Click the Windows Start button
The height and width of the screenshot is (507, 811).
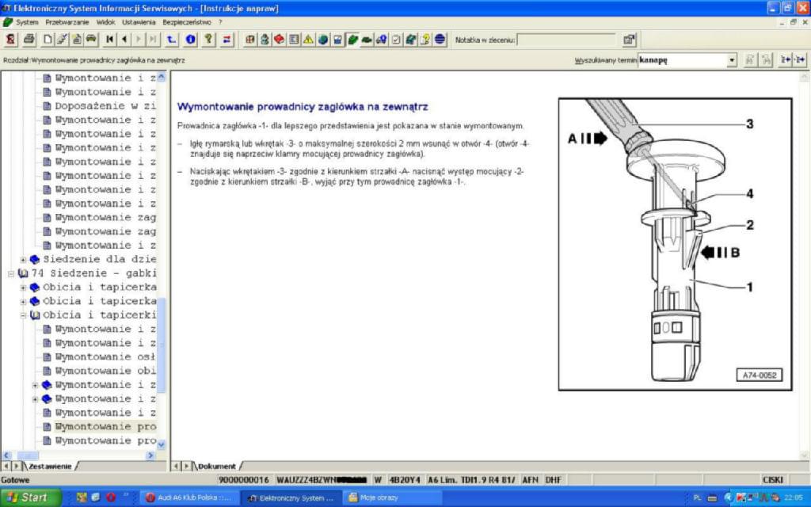click(x=30, y=497)
